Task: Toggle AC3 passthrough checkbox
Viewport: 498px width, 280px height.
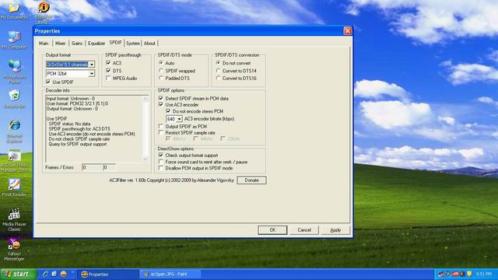Action: click(x=108, y=63)
